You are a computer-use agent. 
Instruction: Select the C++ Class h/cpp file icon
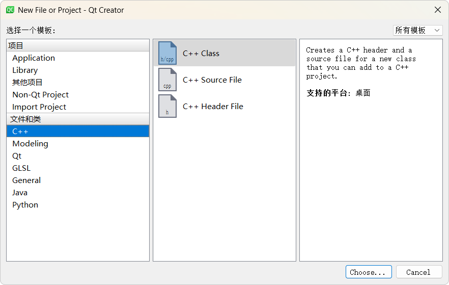coord(167,53)
